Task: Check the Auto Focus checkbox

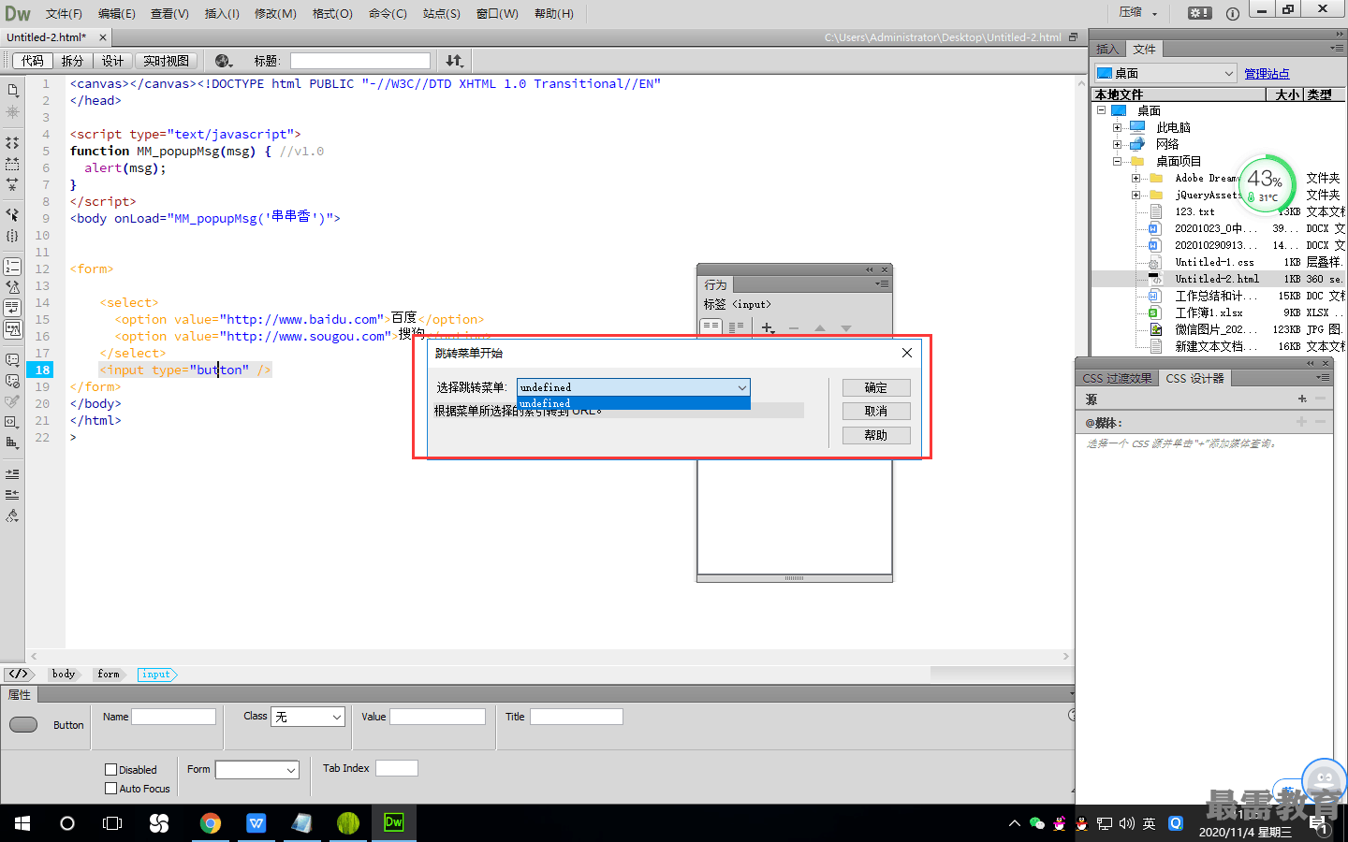Action: pyautogui.click(x=111, y=789)
